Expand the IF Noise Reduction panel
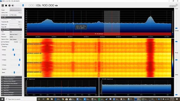180x101 pixels. coord(11,79)
